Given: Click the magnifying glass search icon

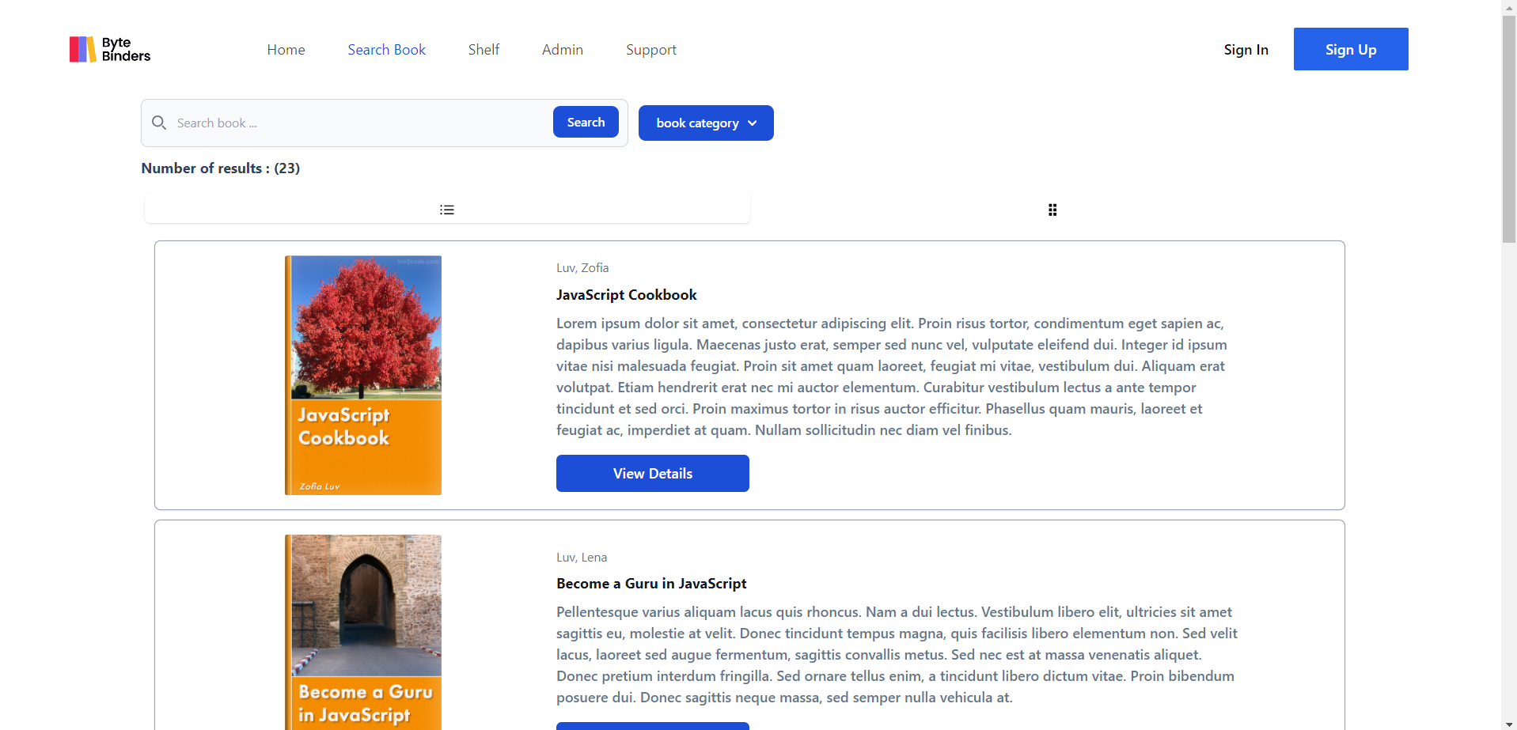Looking at the screenshot, I should tap(159, 123).
